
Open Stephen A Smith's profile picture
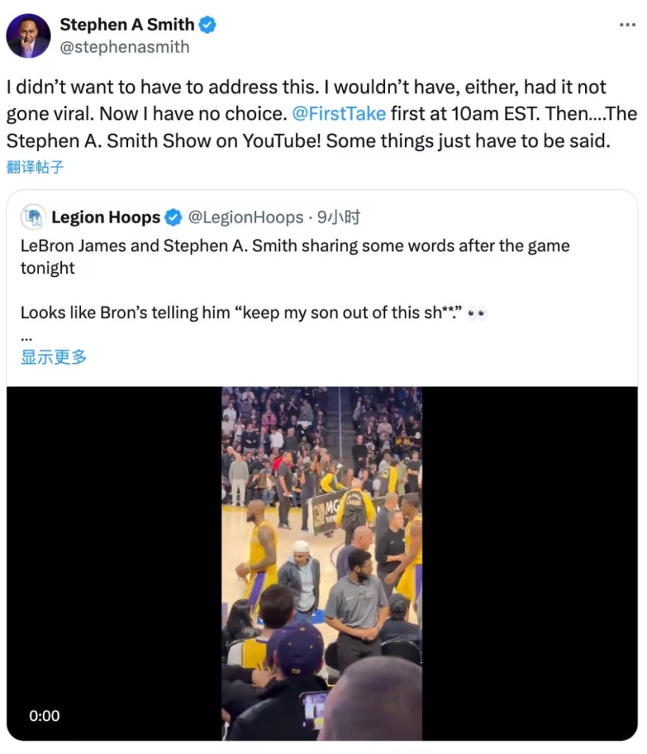coord(29,35)
